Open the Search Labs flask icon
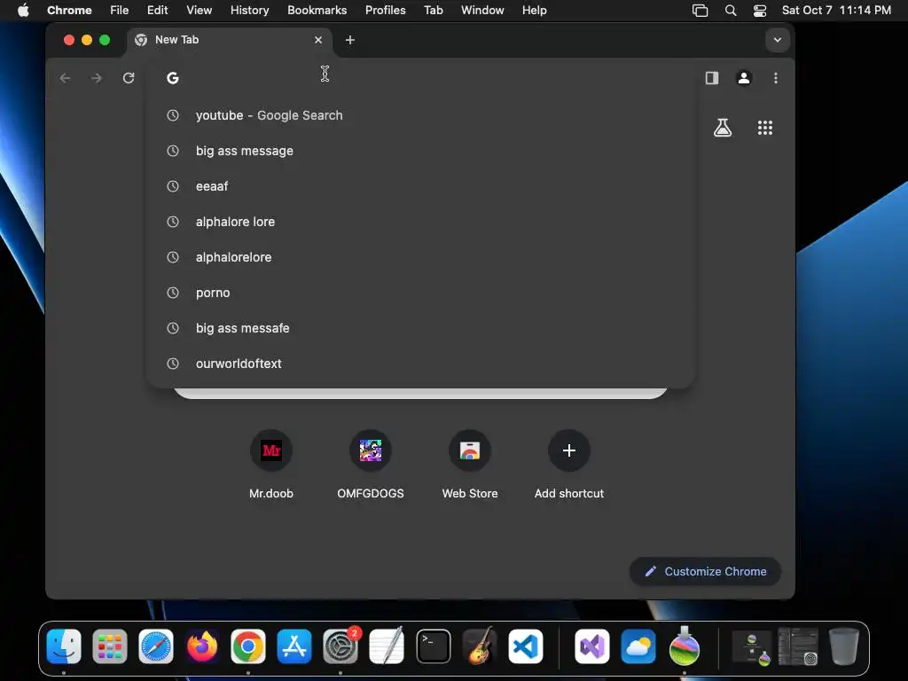Viewport: 908px width, 681px height. (x=722, y=128)
